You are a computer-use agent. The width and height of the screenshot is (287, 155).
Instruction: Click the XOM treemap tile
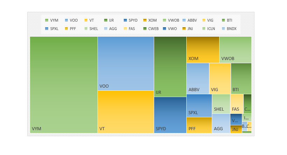[203, 50]
